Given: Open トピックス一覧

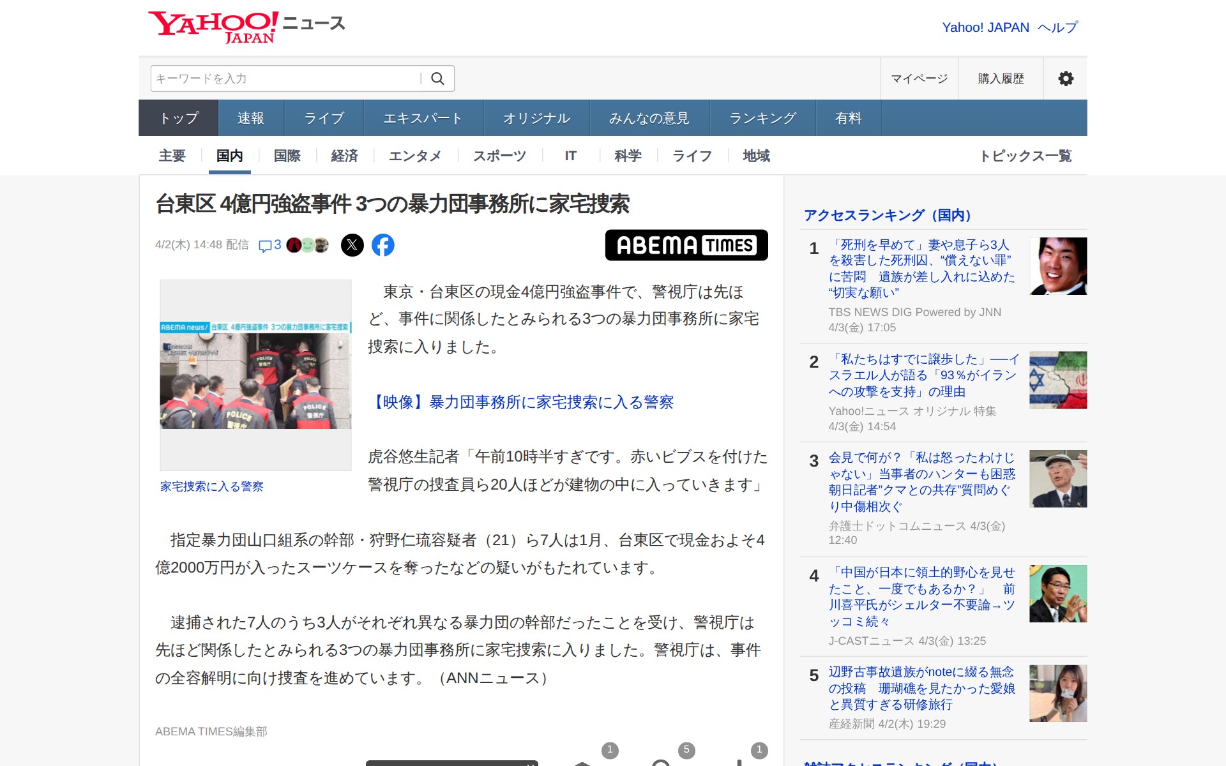Looking at the screenshot, I should (x=1027, y=156).
